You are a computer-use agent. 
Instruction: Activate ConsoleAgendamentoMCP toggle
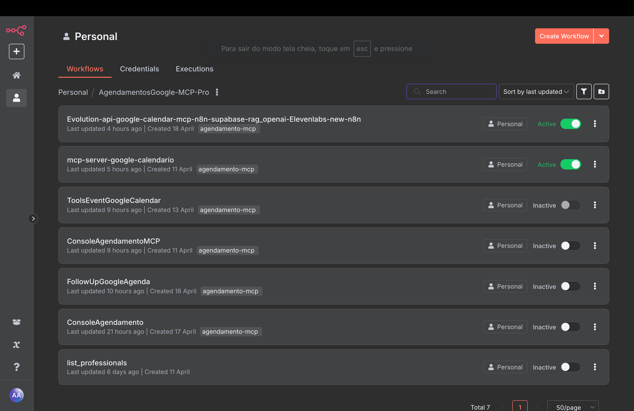click(570, 246)
